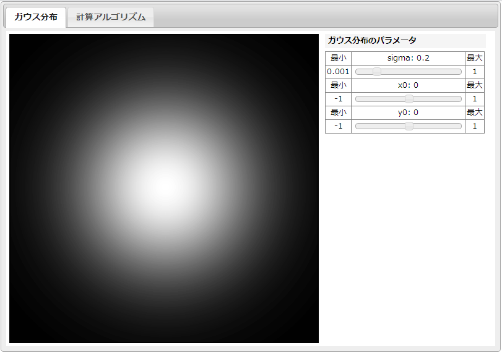The width and height of the screenshot is (502, 353).
Task: Click the 最大 cell in sigma row
Action: [x=475, y=58]
